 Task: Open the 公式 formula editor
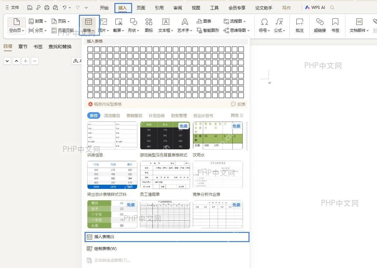coord(279,25)
